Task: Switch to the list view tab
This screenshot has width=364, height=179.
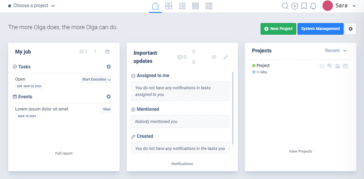Action: tap(182, 6)
